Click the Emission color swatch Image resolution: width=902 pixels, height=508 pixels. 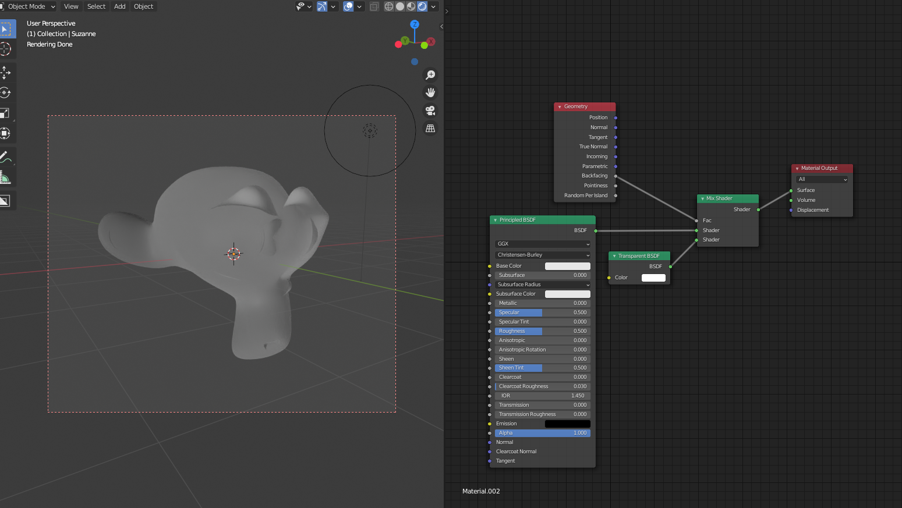[x=568, y=424]
